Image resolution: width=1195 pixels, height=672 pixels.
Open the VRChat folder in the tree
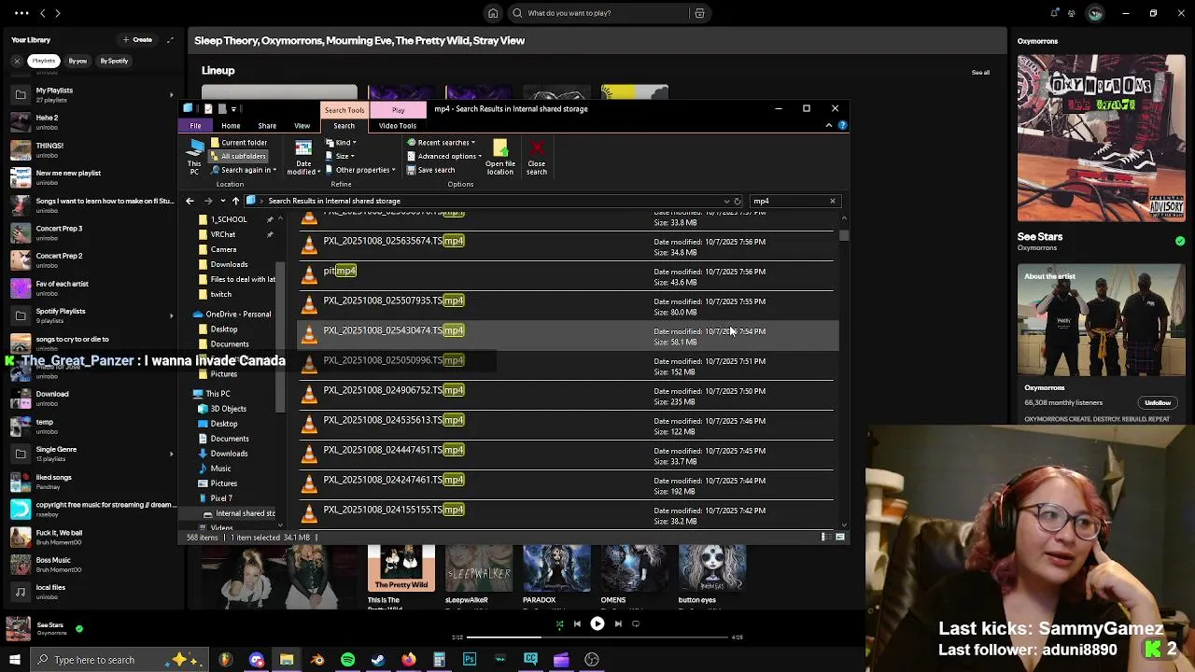(x=223, y=234)
